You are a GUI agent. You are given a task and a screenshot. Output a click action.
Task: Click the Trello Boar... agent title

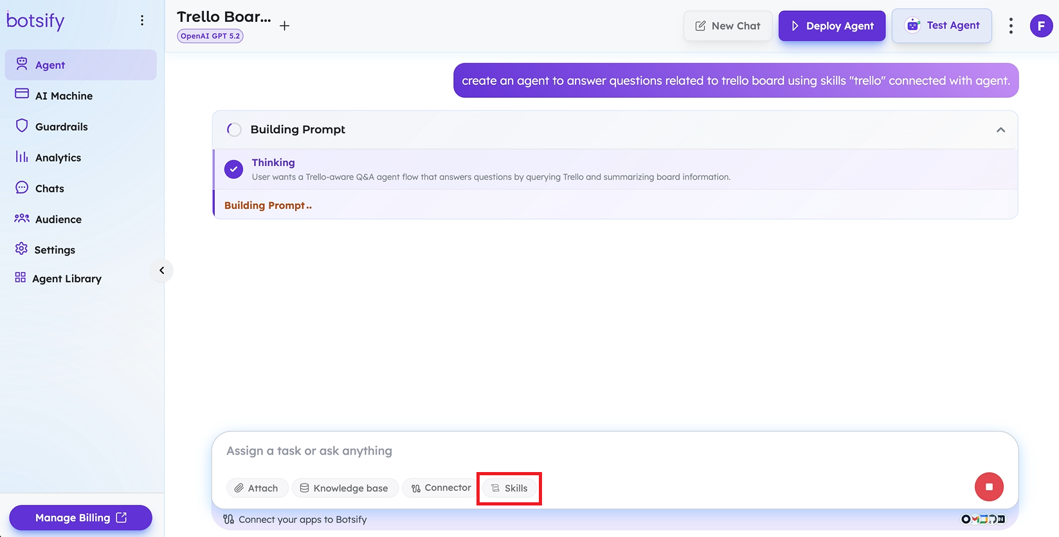[x=224, y=17]
